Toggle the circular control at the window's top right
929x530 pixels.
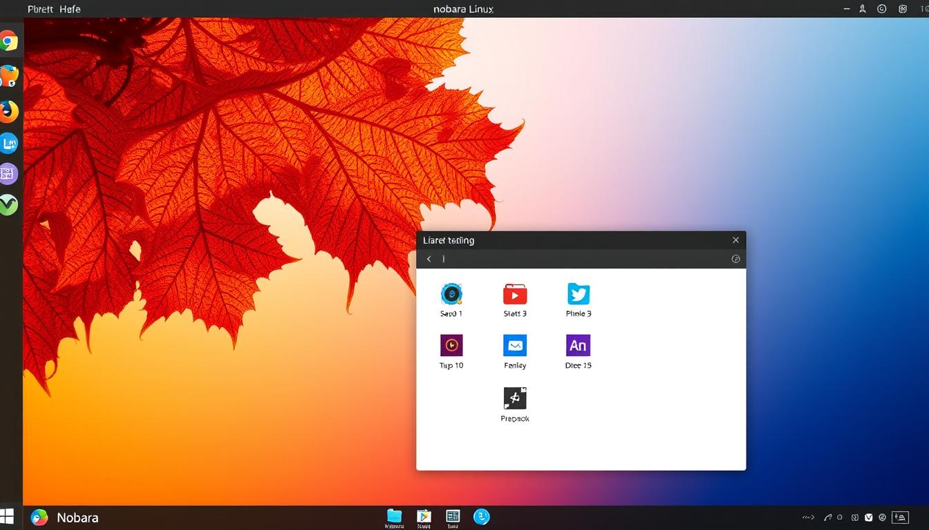pyautogui.click(x=735, y=259)
